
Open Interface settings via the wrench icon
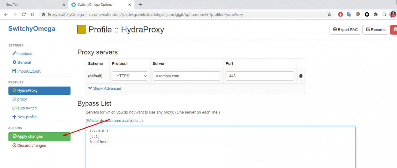tap(15, 54)
